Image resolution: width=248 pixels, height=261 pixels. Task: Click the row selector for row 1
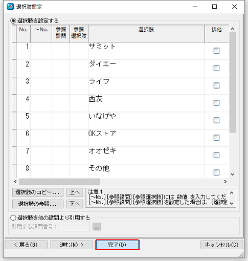tap(14, 51)
